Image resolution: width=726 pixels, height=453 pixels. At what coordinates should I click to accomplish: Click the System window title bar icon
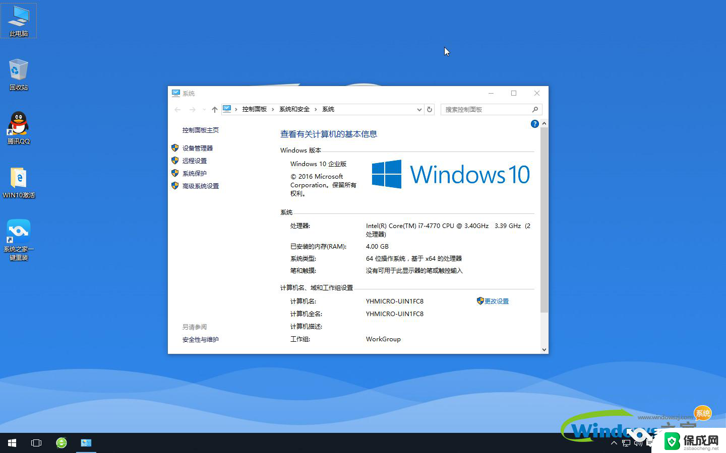(176, 93)
